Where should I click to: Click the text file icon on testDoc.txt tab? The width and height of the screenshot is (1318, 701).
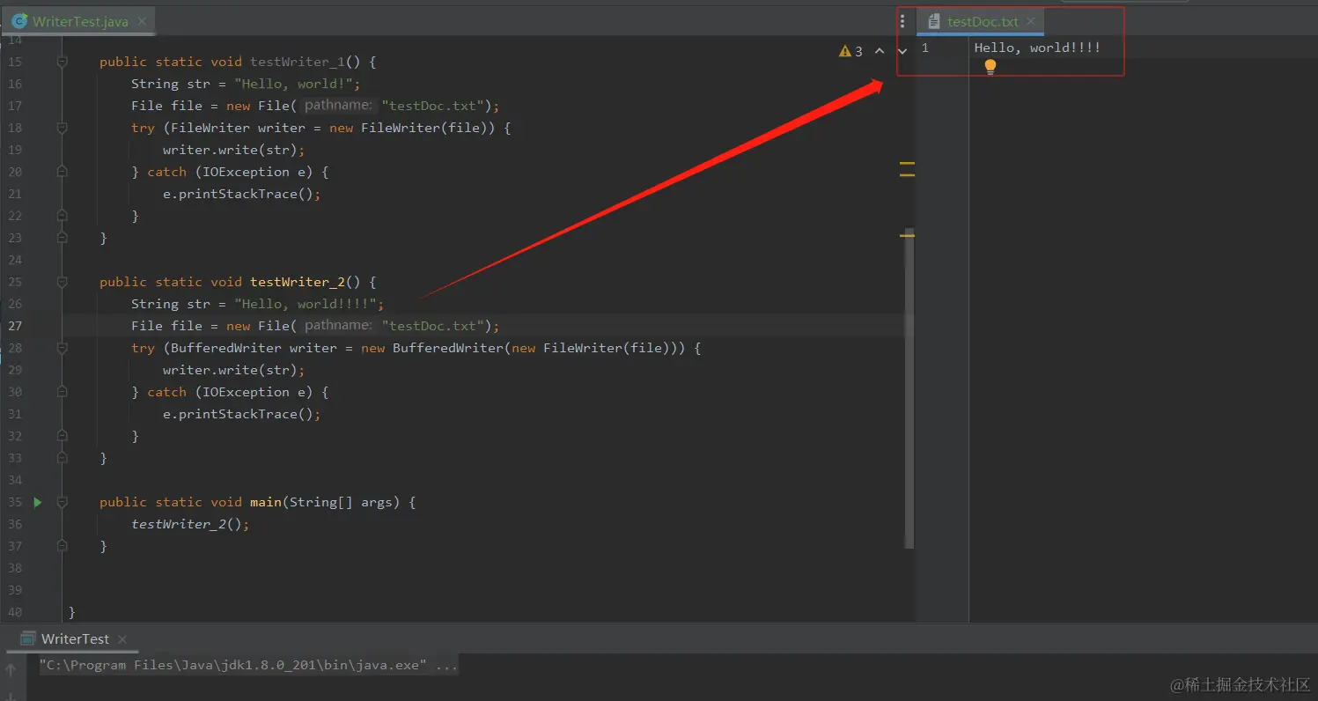(x=934, y=21)
